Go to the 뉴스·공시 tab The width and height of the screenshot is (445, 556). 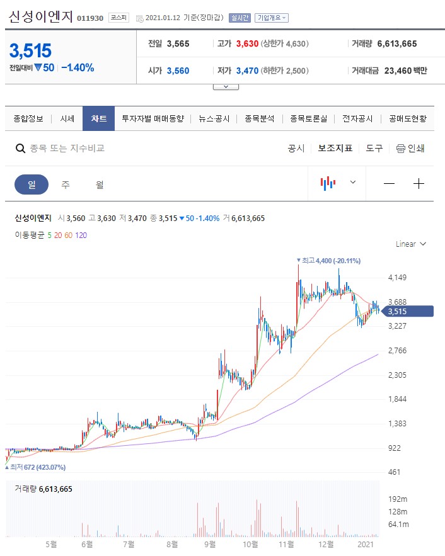(214, 118)
